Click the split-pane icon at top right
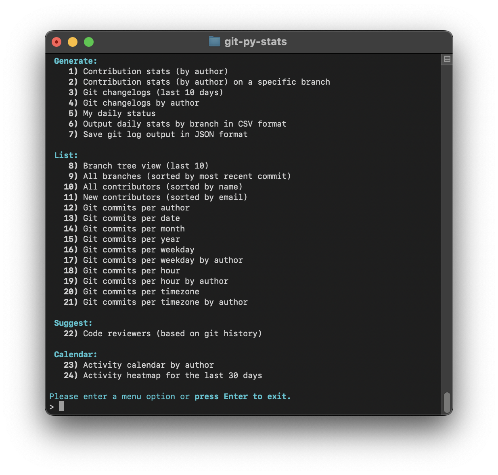The image size is (498, 475). (447, 59)
